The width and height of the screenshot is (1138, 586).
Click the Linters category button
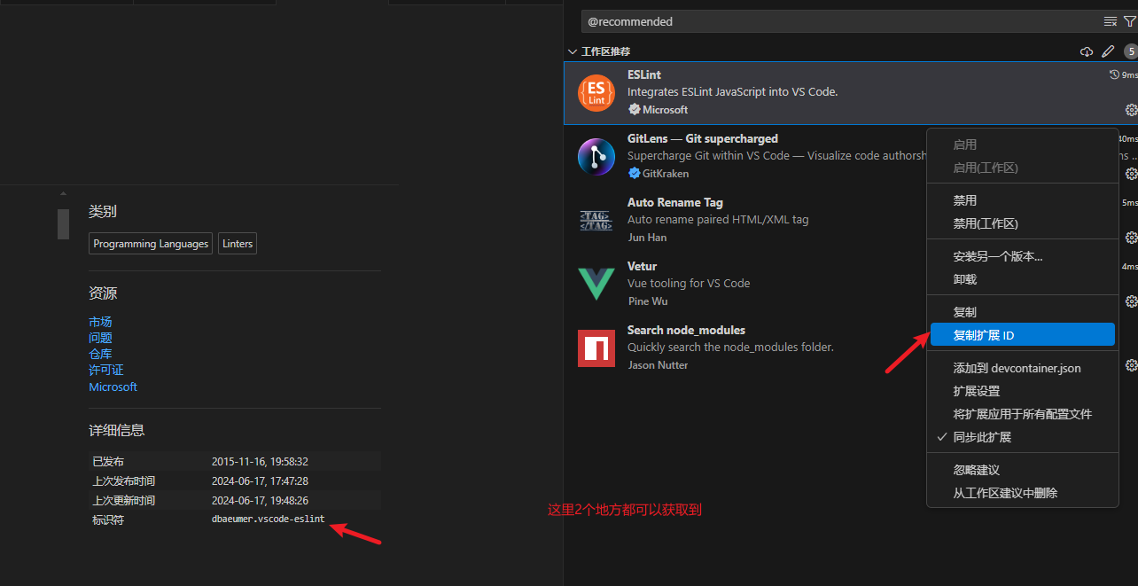pyautogui.click(x=238, y=244)
